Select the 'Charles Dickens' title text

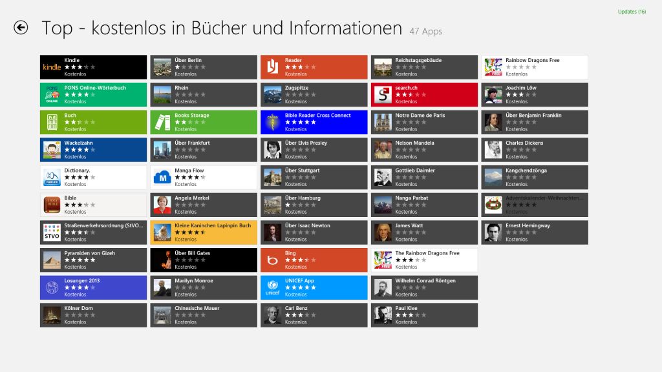pos(524,143)
